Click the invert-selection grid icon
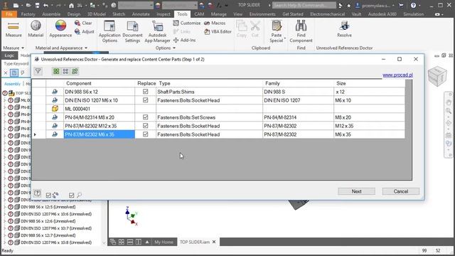Screen dimensions: 455x256 point(75,71)
